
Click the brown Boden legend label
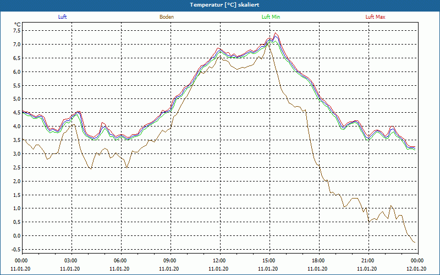(x=167, y=17)
